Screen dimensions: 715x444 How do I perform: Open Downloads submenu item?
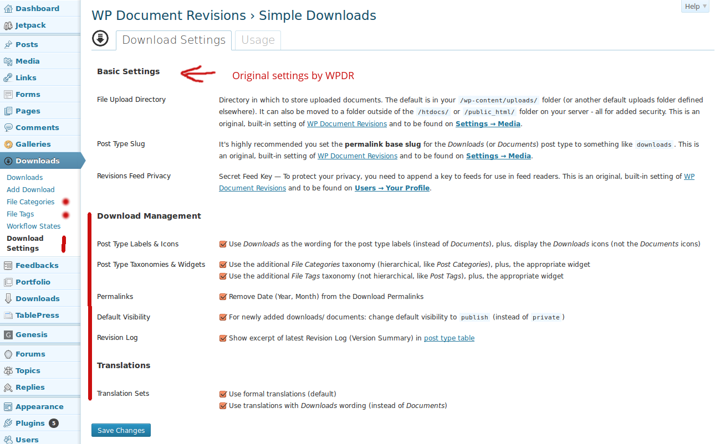click(x=24, y=178)
